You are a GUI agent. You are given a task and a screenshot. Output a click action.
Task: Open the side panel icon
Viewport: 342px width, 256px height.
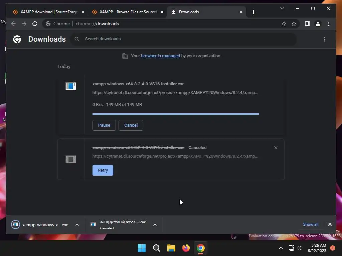307,24
